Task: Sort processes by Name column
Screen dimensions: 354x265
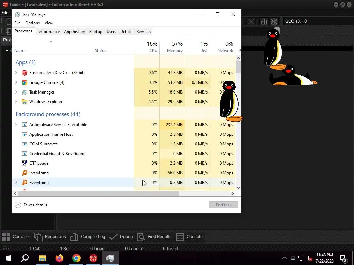Action: (x=53, y=47)
